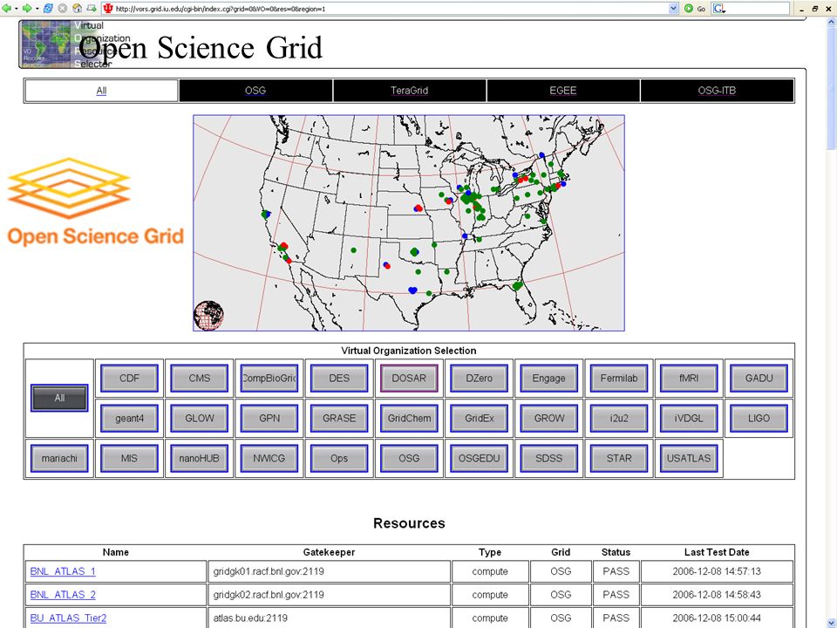The image size is (837, 628).
Task: Select the nanoHUB VO button
Action: pyautogui.click(x=199, y=458)
